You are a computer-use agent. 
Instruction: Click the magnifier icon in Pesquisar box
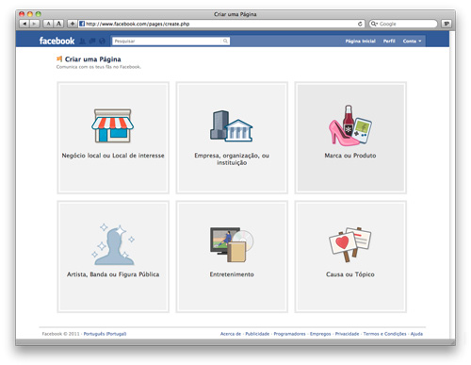[x=225, y=41]
